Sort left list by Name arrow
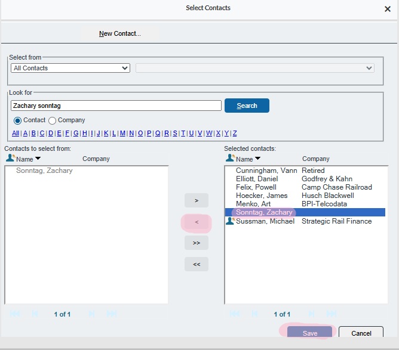The height and width of the screenshot is (350, 399). point(38,159)
